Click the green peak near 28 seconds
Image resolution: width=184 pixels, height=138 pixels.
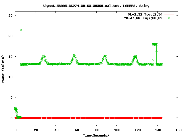pyautogui.click(x=44, y=56)
